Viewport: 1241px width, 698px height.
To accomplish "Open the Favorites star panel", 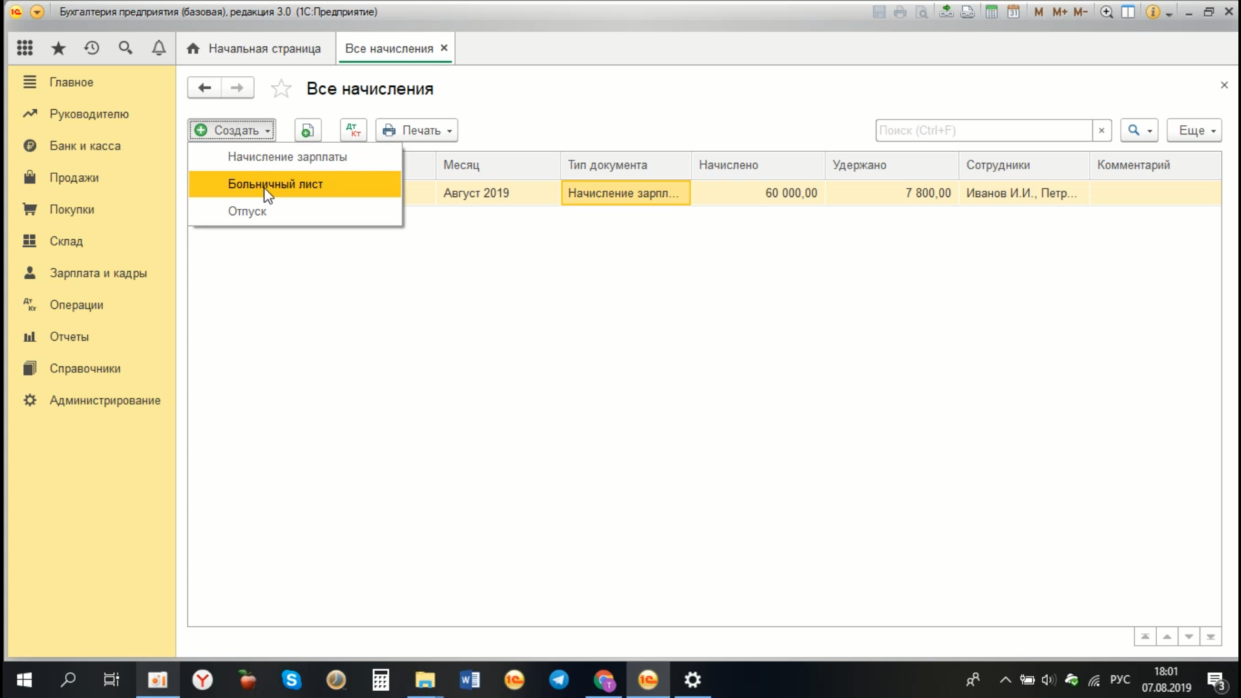I will [58, 48].
